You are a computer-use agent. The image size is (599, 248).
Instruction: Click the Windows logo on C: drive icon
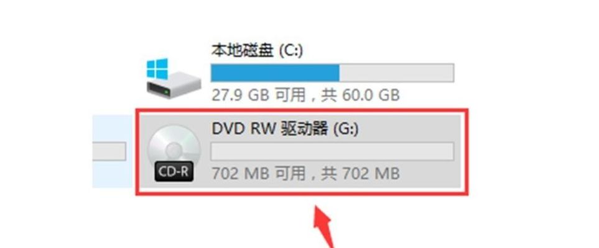click(157, 69)
